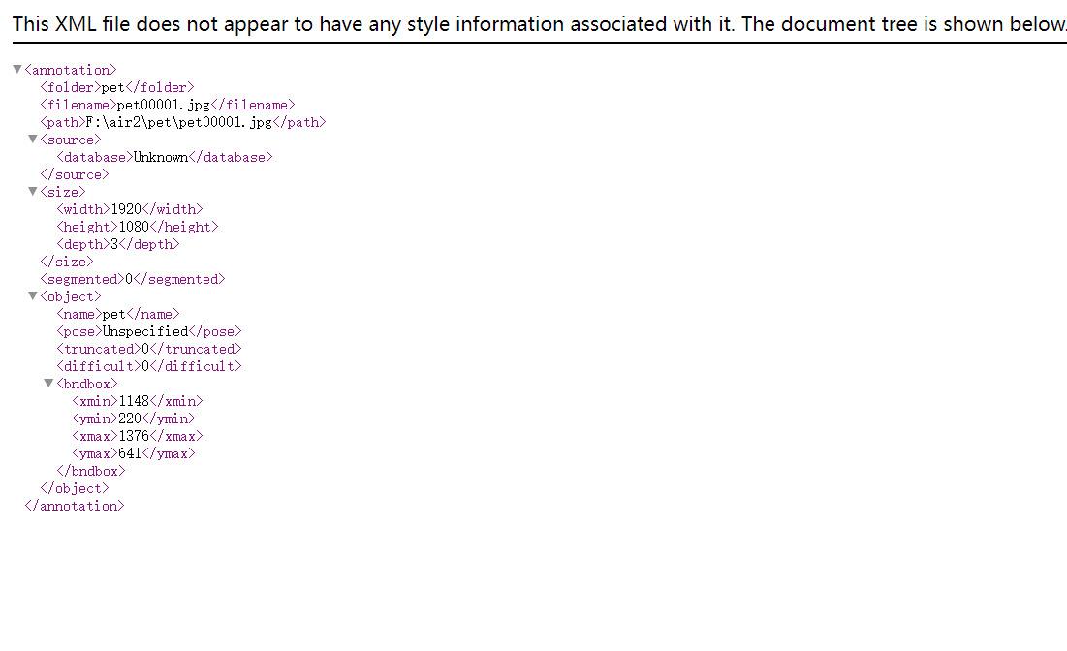
Task: Click the pose Unspecified value
Action: (145, 331)
